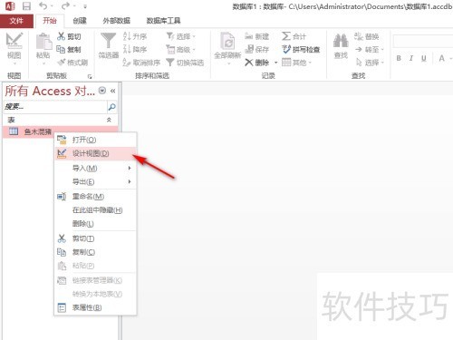Choose 剪切(T) from the context menu
Screen dimensions: 453x340
coord(95,238)
